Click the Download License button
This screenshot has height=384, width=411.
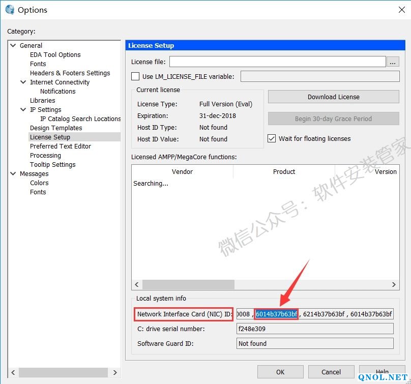click(x=333, y=97)
